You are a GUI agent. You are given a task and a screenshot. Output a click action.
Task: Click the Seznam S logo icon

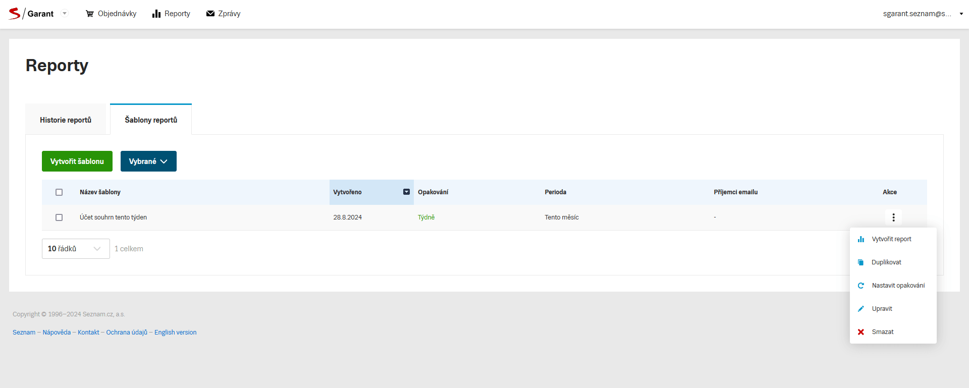pyautogui.click(x=15, y=14)
